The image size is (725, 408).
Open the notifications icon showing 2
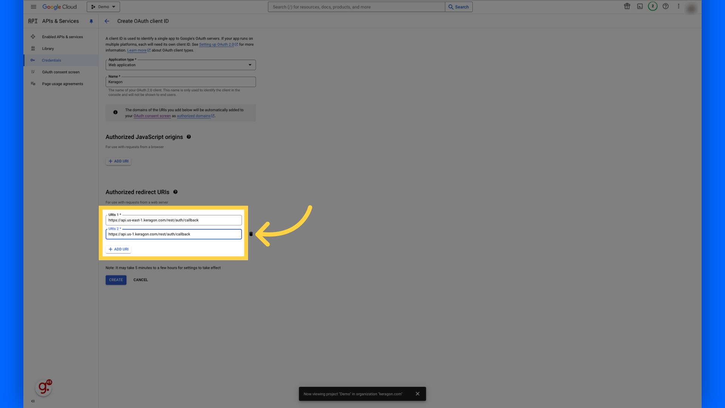tap(652, 6)
